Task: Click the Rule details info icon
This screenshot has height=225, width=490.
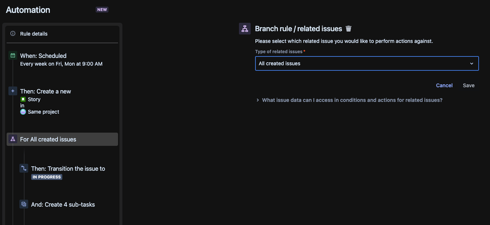Action: coord(13,33)
